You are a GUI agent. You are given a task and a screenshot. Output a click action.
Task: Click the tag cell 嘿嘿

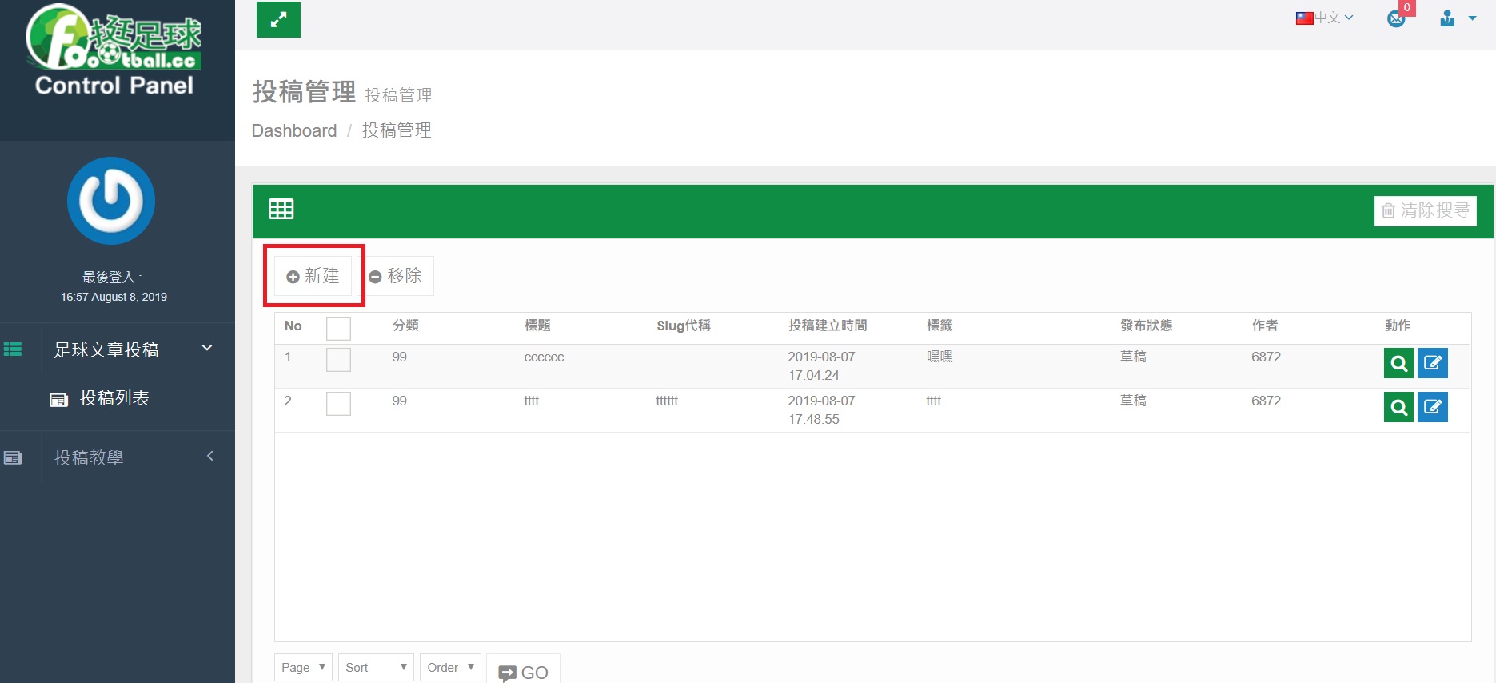point(939,357)
